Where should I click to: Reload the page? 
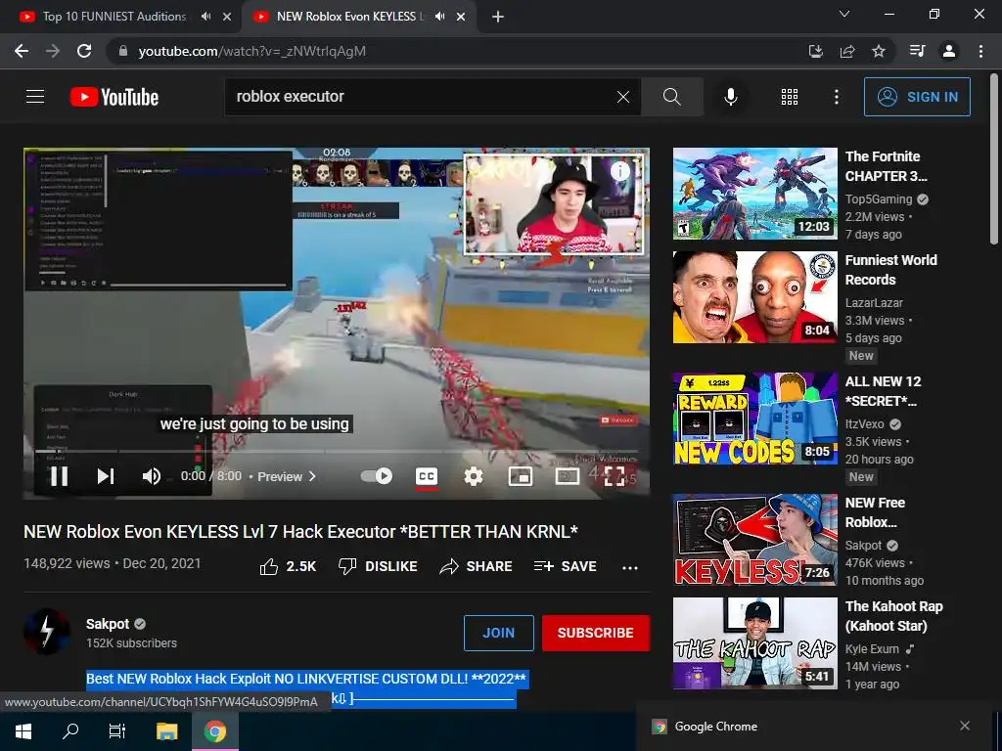[x=84, y=51]
